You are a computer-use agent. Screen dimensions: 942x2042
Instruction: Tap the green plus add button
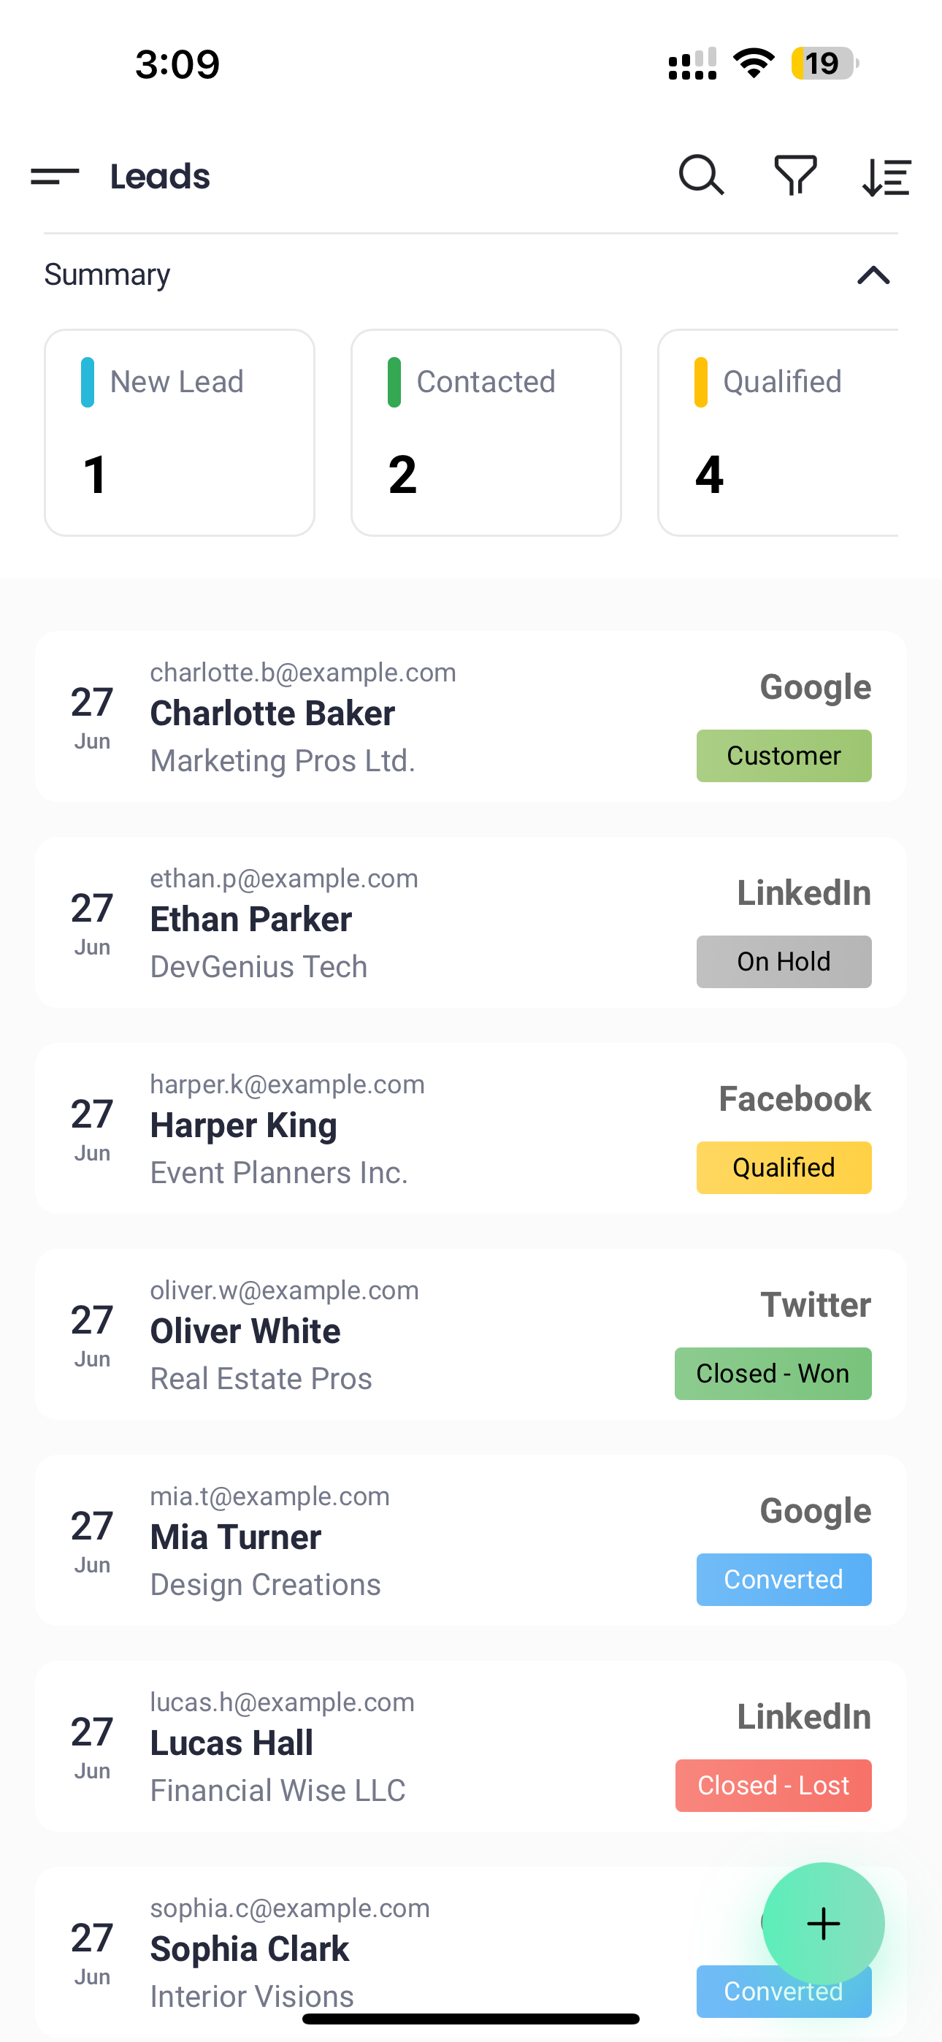pyautogui.click(x=822, y=1922)
